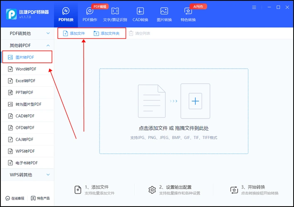Select Excel转PDF in the sidebar

coord(27,81)
